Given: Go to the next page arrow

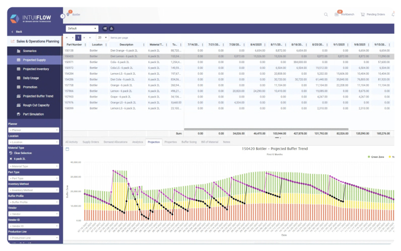Looking at the screenshot, I should (x=84, y=38).
